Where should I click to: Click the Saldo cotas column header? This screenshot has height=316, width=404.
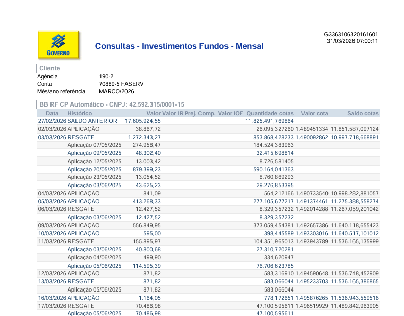point(363,113)
